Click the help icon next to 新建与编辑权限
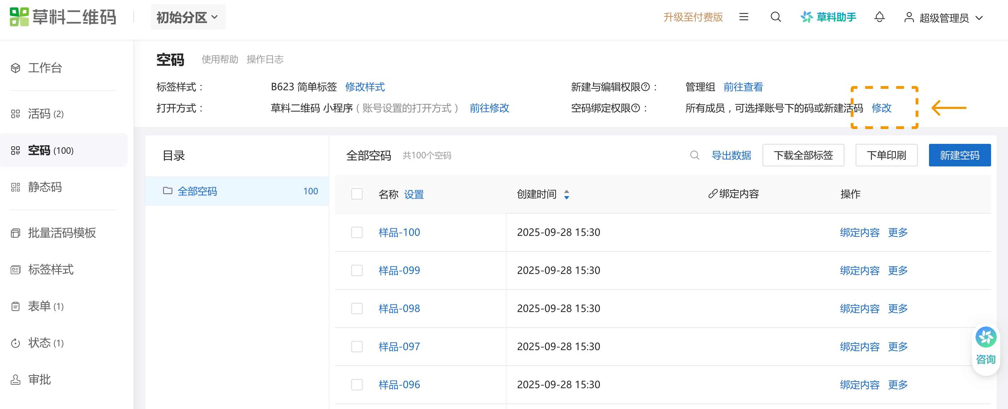1008x409 pixels. point(646,87)
